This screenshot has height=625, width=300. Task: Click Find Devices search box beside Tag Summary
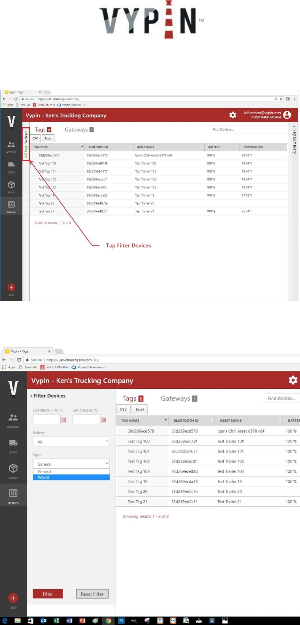click(248, 129)
